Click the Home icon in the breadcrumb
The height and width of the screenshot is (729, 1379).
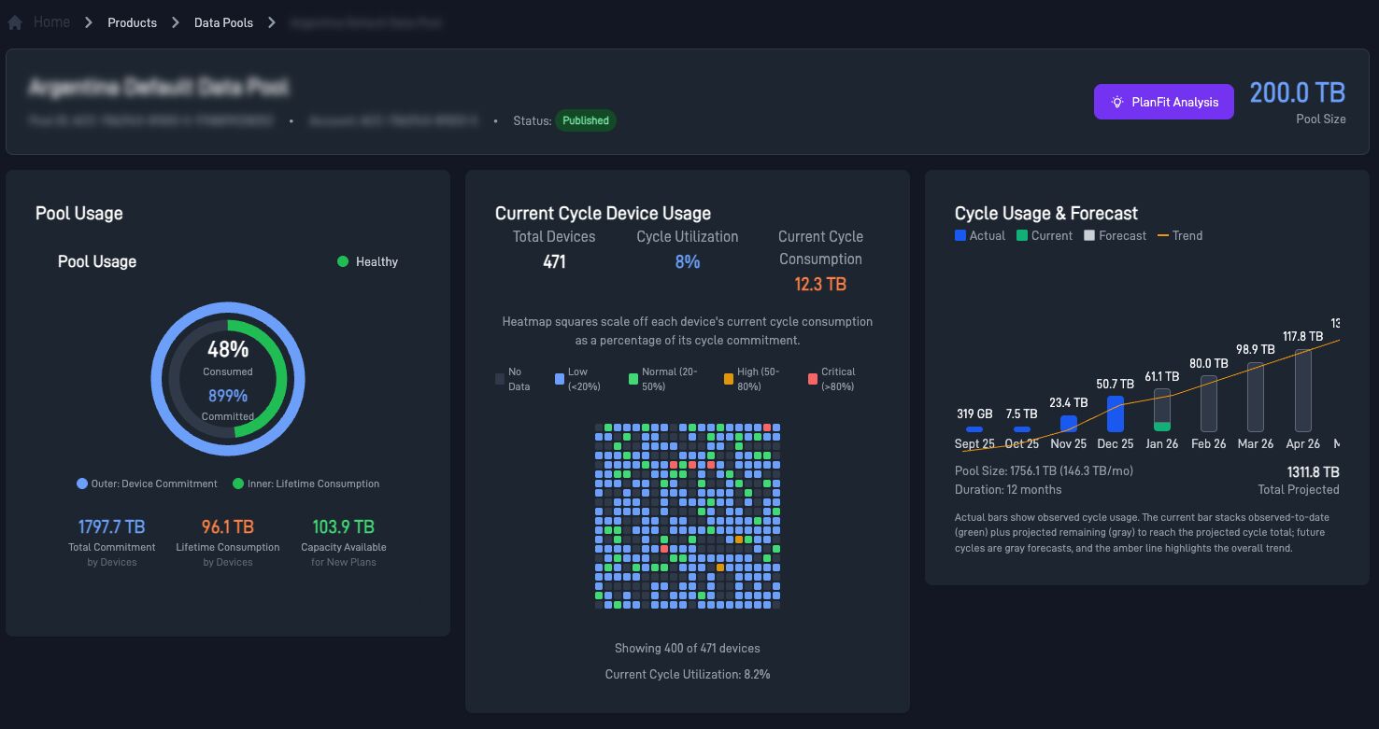[x=15, y=21]
